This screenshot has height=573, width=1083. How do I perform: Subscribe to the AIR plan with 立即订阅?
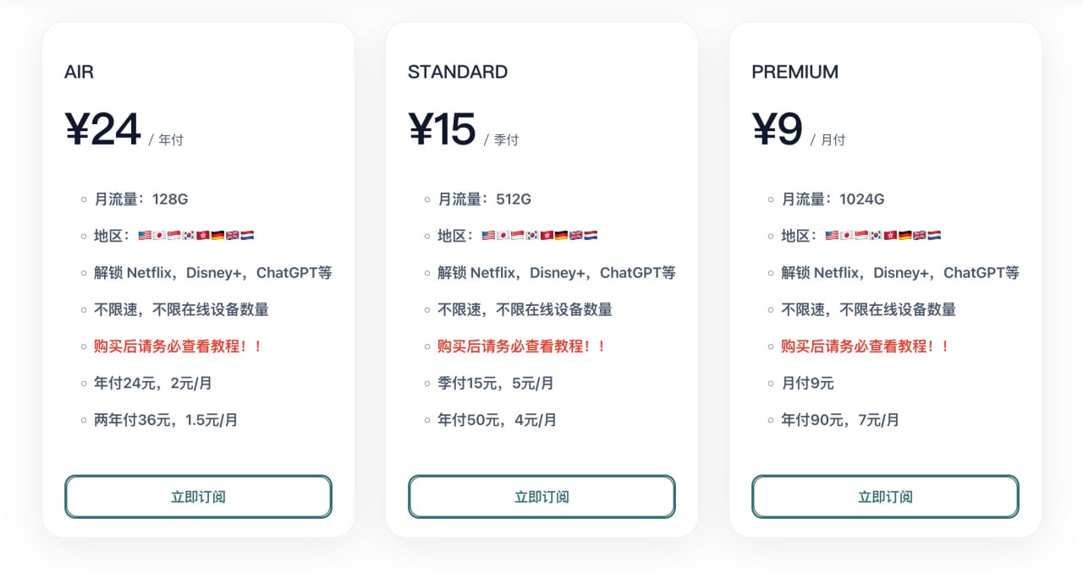click(x=198, y=497)
